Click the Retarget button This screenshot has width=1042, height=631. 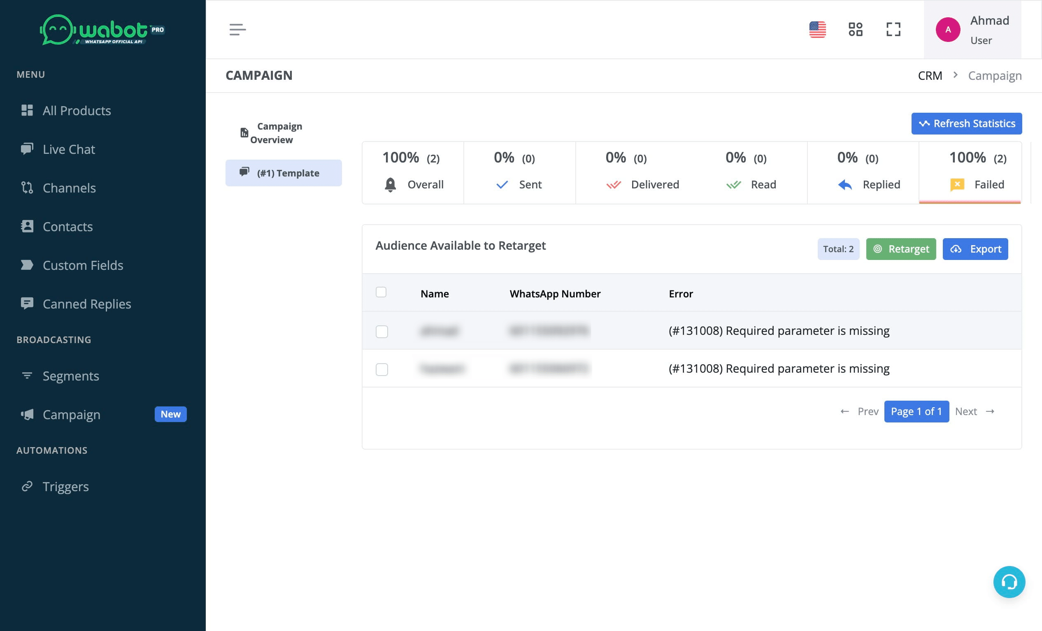pos(900,248)
